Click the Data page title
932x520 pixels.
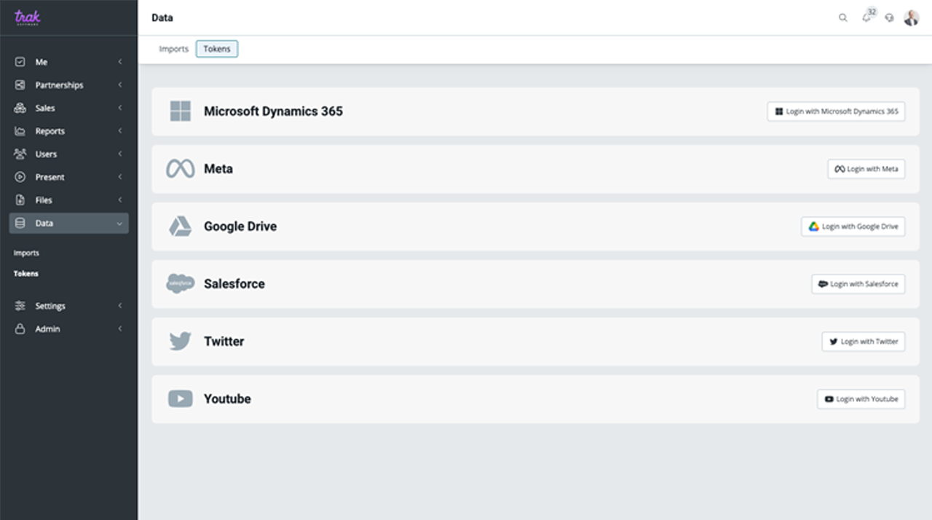pyautogui.click(x=162, y=17)
